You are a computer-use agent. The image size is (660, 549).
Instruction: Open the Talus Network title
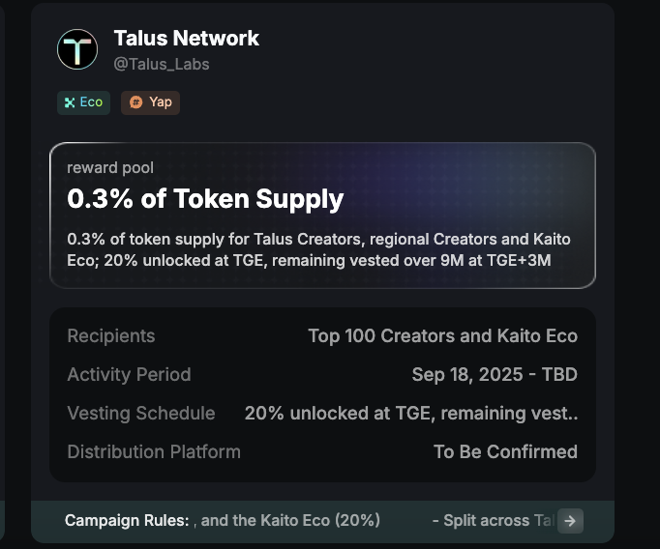186,39
